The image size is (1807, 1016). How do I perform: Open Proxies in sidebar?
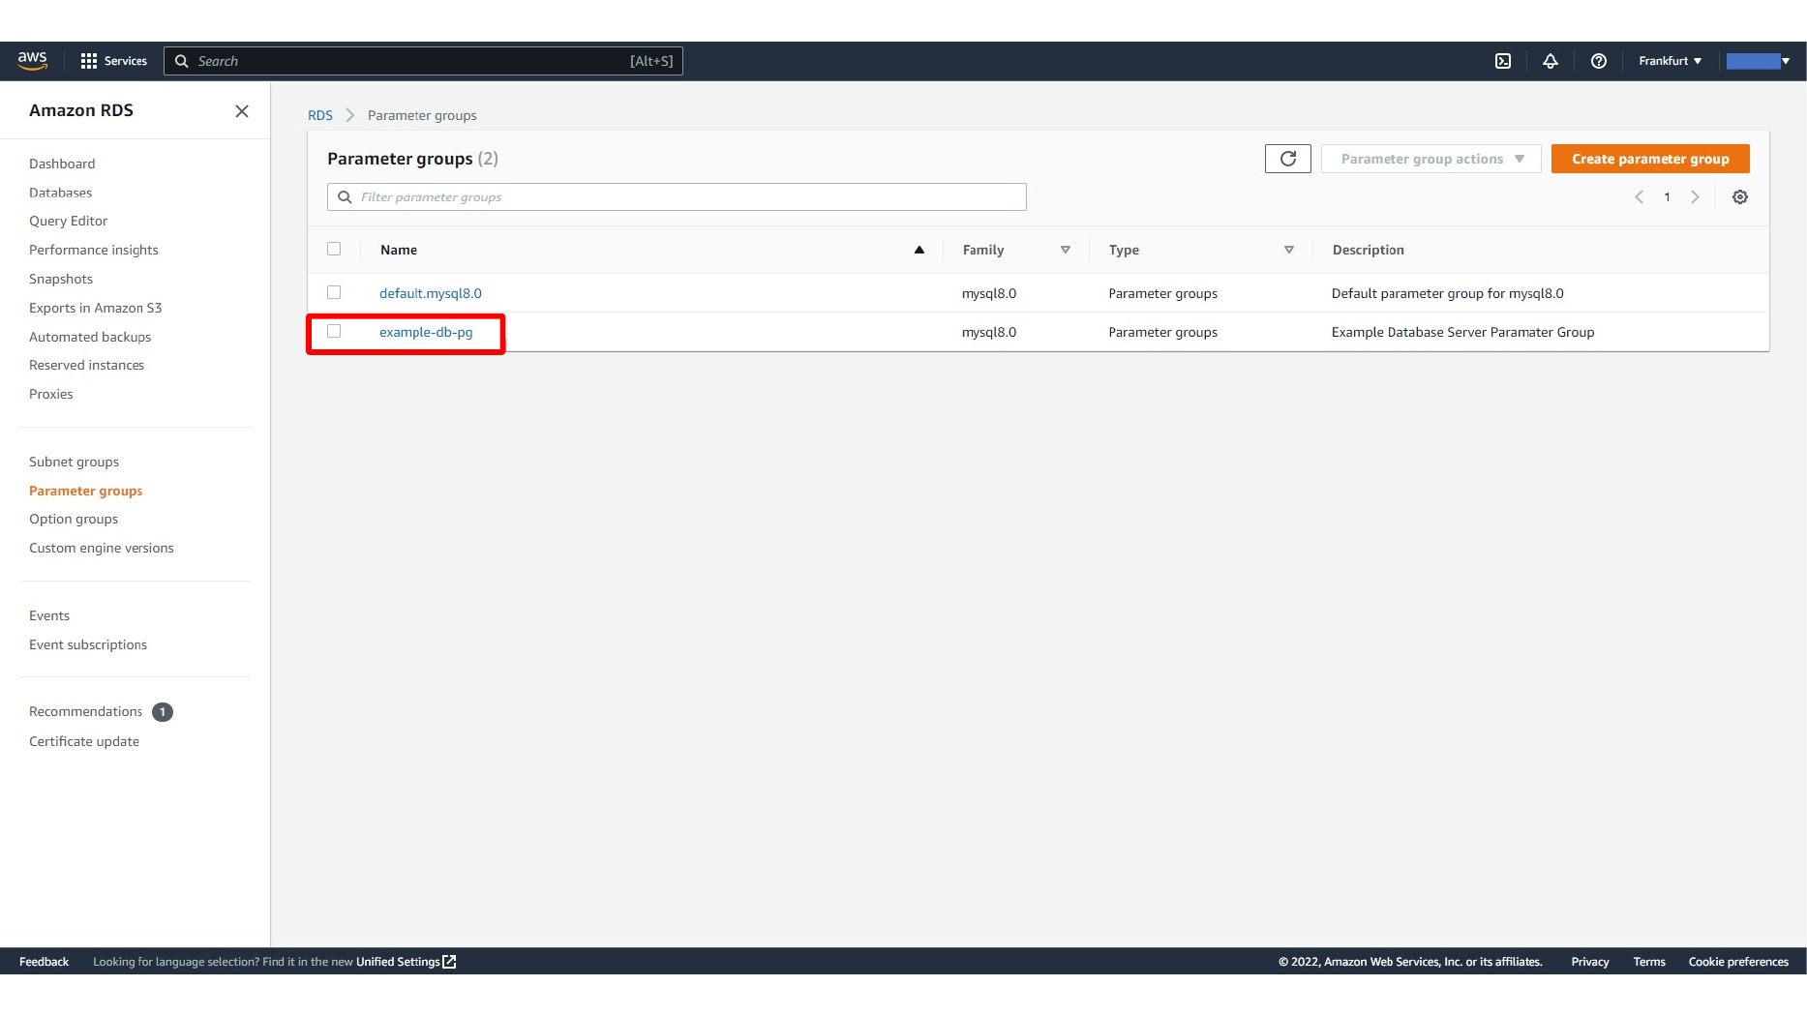(x=50, y=394)
